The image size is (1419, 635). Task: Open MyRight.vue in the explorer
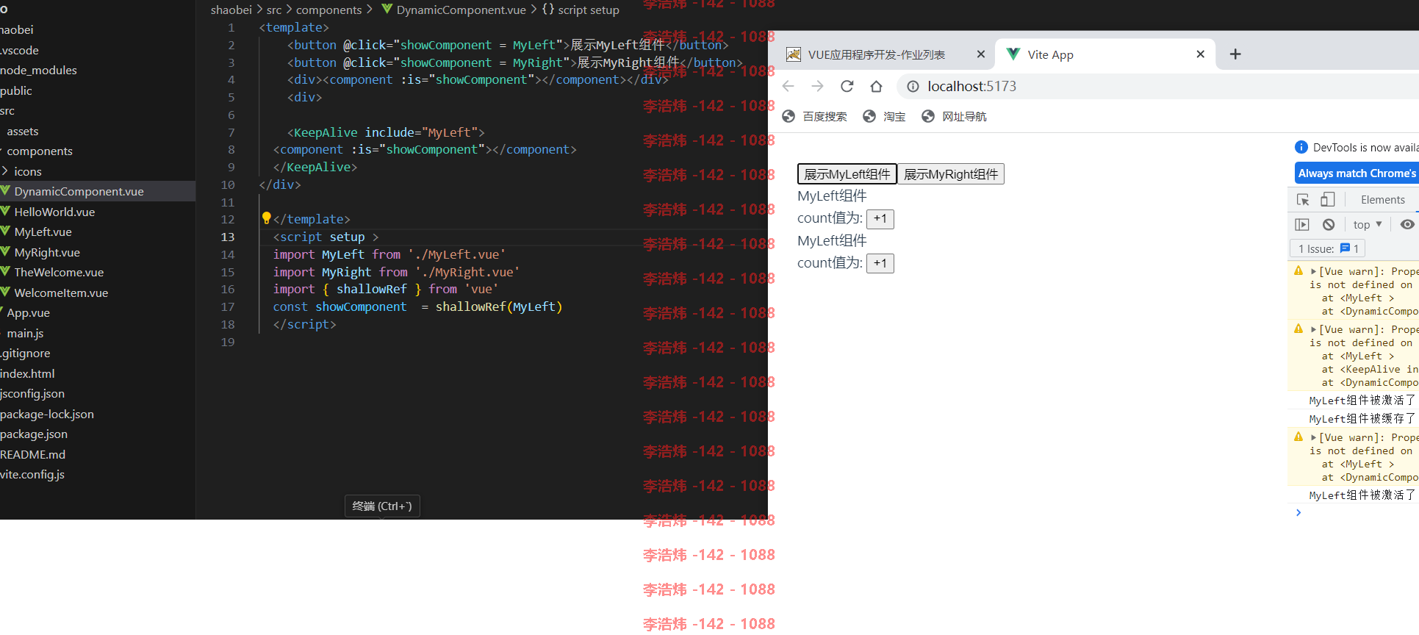(x=47, y=252)
